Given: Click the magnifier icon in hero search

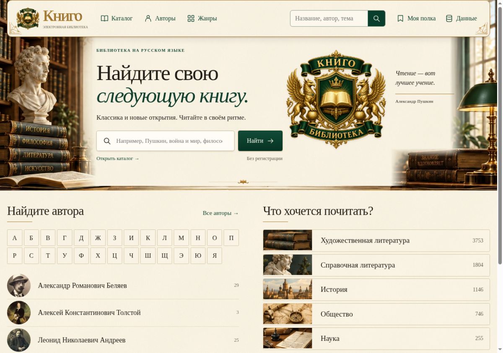Looking at the screenshot, I should (107, 141).
